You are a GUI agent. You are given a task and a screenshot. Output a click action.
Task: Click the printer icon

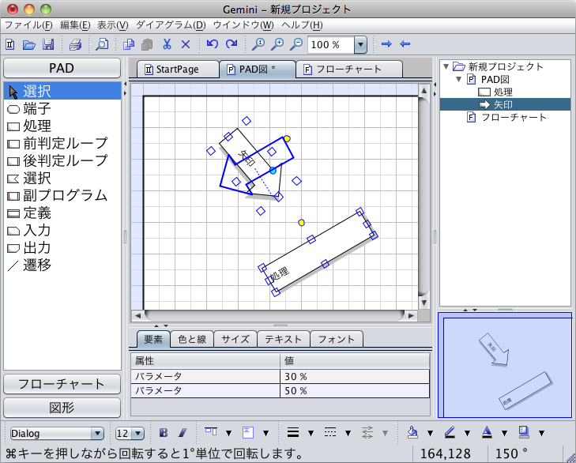pyautogui.click(x=75, y=44)
